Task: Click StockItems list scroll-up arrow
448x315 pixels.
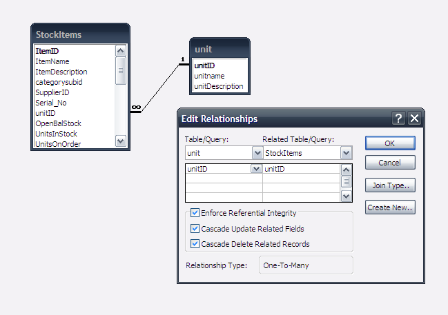Action: [121, 51]
